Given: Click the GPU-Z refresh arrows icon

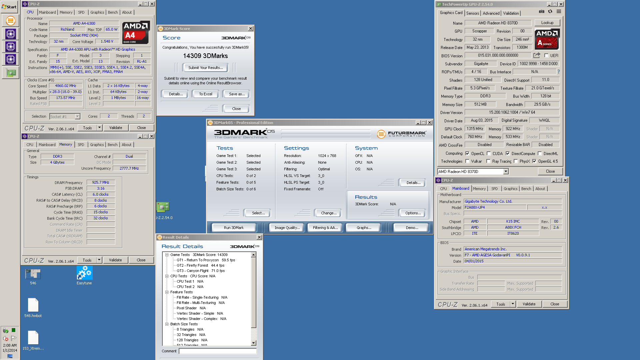Looking at the screenshot, I should tap(550, 12).
